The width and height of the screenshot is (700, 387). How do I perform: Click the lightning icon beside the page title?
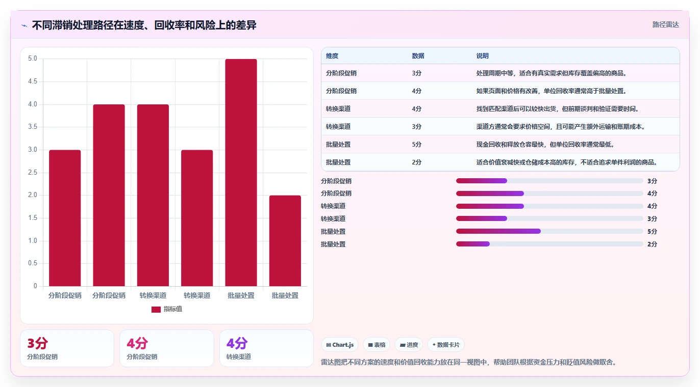coord(24,25)
